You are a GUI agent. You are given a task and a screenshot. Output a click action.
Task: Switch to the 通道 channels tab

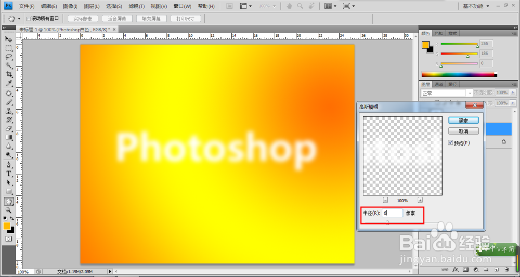[x=439, y=84]
